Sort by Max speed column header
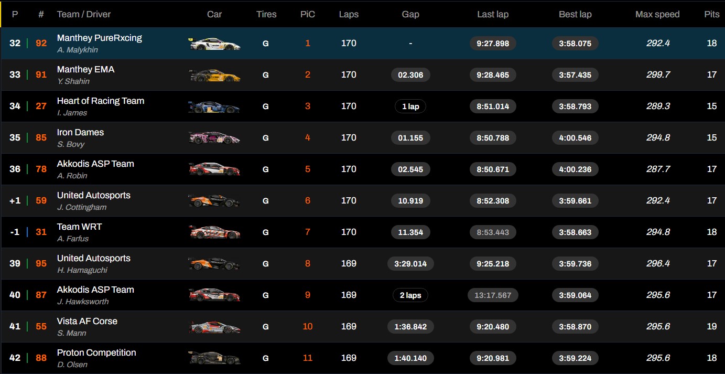This screenshot has height=374, width=725. (657, 14)
